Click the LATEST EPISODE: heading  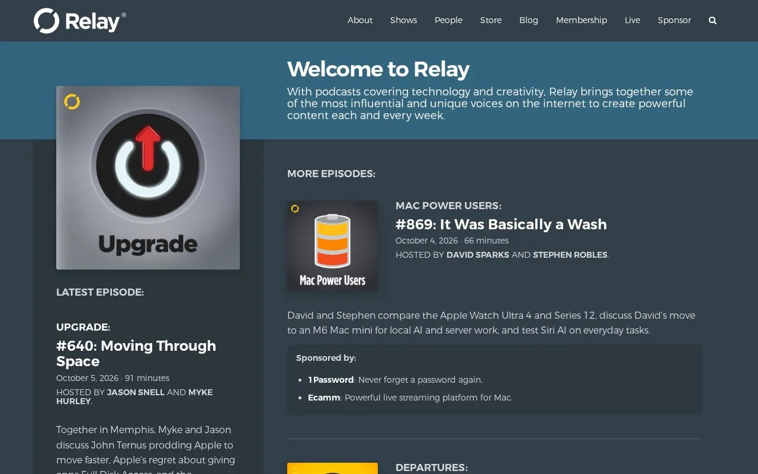click(x=100, y=292)
